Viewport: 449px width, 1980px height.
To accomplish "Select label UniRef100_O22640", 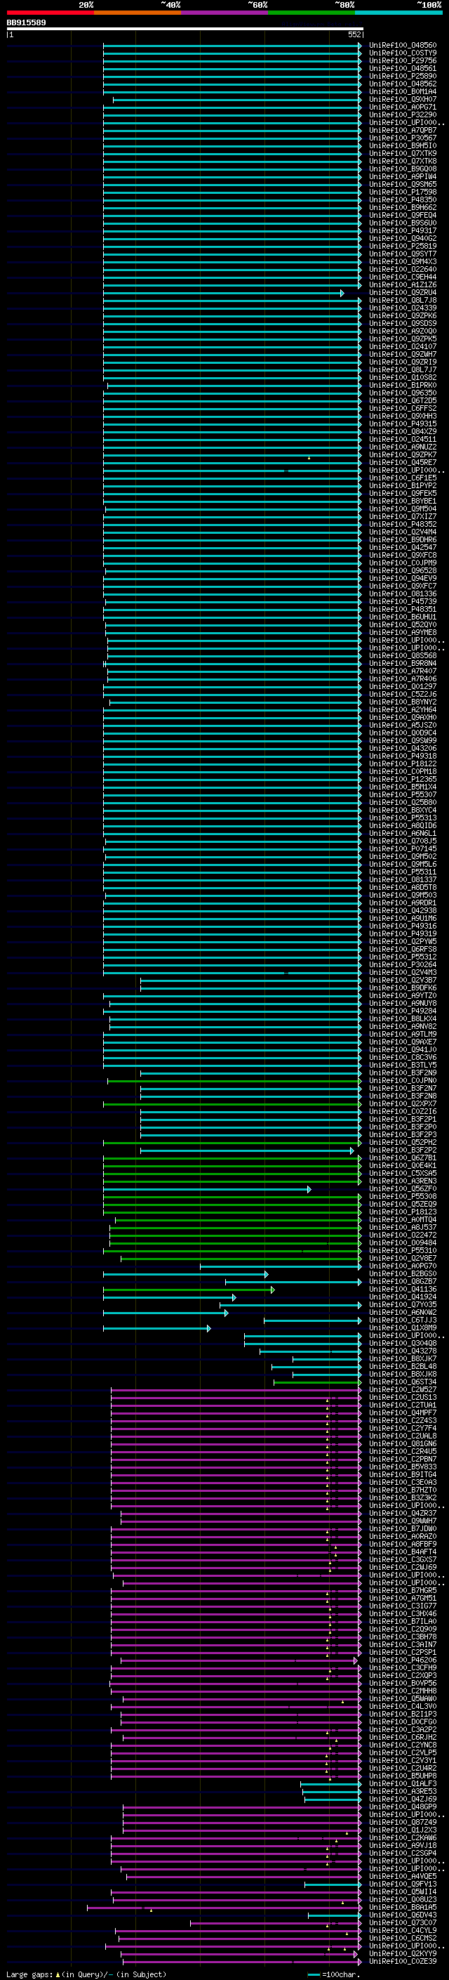I will (x=403, y=269).
